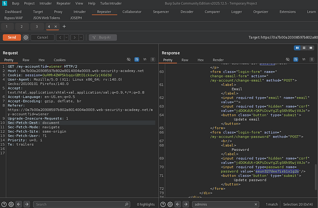Open Response panel options menu
This screenshot has width=318, height=208.
pyautogui.click(x=312, y=59)
